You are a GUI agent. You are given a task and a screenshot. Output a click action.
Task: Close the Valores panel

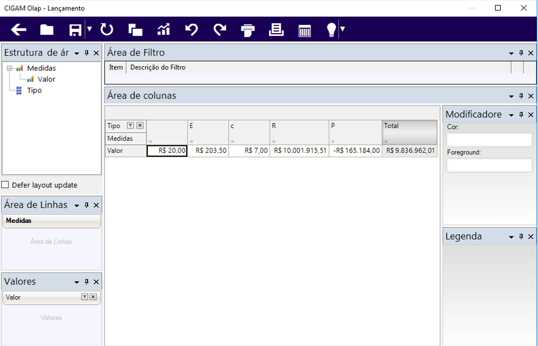[x=96, y=282]
